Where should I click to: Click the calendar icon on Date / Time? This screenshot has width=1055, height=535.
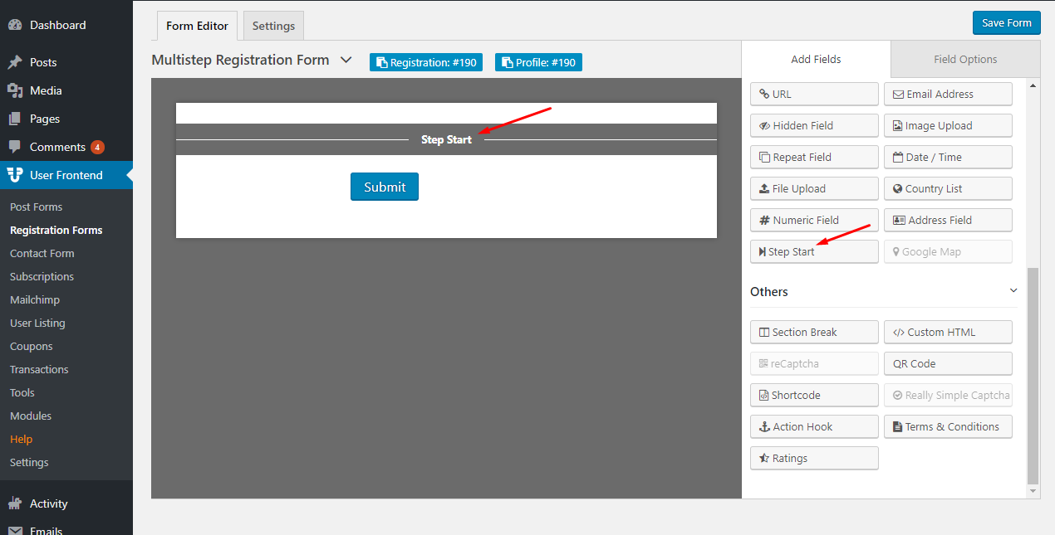[x=898, y=158]
